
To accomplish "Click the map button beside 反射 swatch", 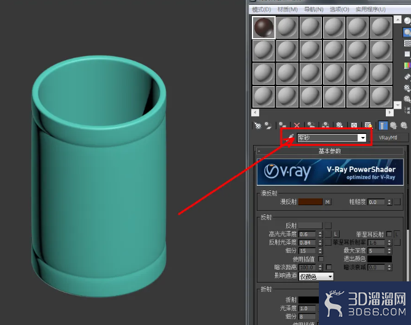I will click(328, 225).
